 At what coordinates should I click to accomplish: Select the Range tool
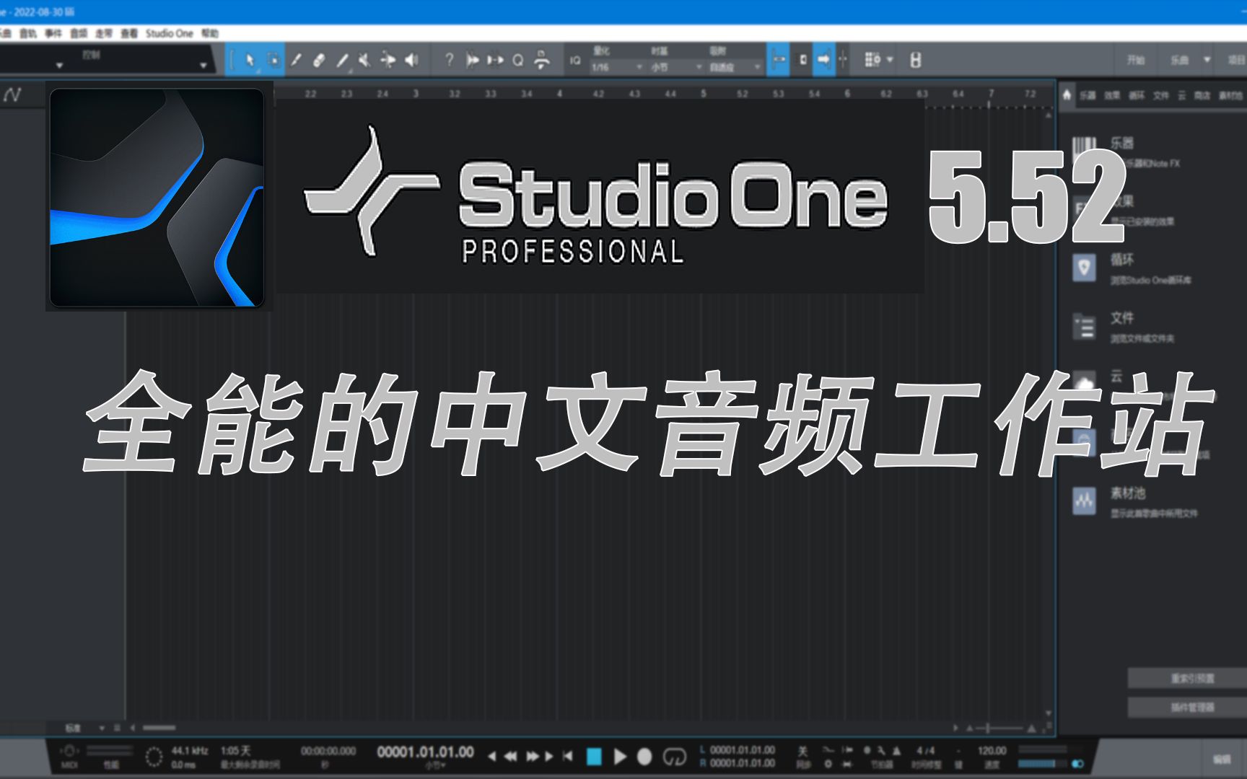point(274,60)
